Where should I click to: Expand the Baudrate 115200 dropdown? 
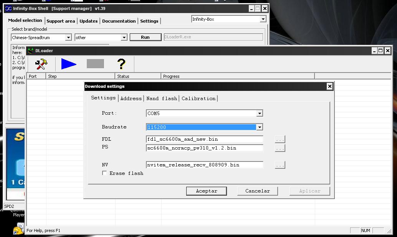[260, 127]
